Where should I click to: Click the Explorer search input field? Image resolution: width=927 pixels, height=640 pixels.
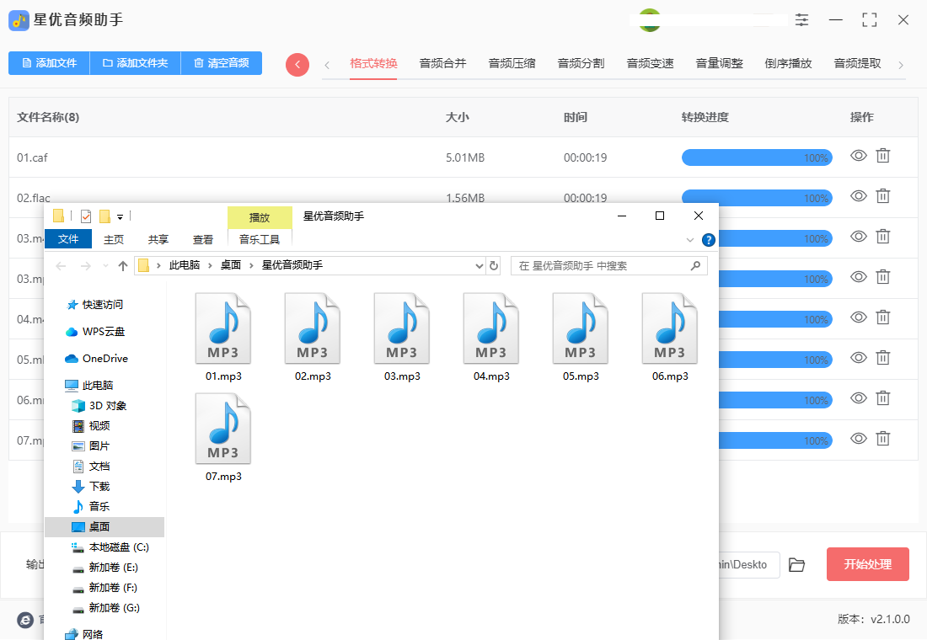click(609, 266)
